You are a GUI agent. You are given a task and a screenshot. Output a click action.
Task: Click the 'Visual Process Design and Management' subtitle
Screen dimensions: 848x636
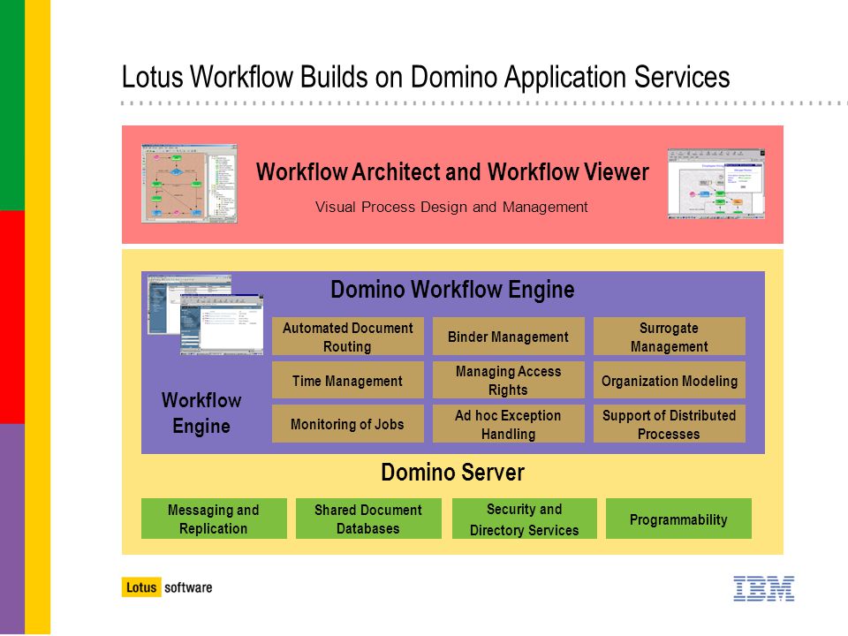(451, 207)
